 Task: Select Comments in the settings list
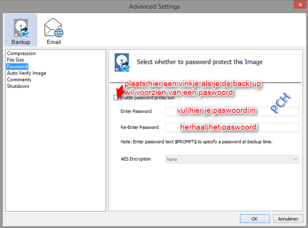click(x=19, y=80)
